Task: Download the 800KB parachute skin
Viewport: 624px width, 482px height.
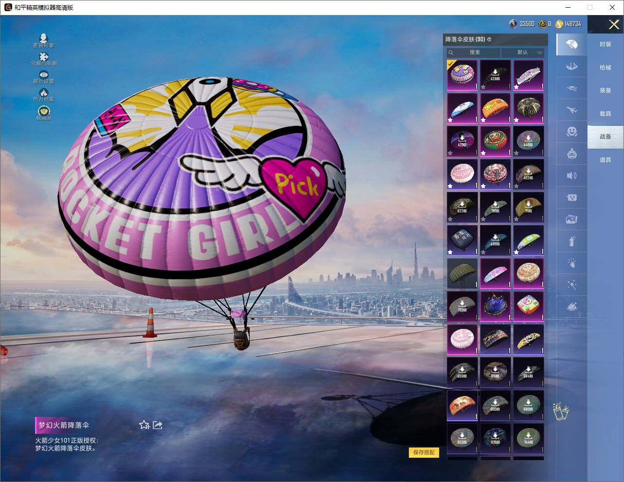Action: coord(496,405)
